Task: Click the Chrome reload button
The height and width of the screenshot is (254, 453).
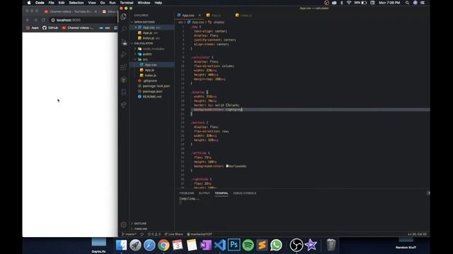Action: [x=43, y=20]
